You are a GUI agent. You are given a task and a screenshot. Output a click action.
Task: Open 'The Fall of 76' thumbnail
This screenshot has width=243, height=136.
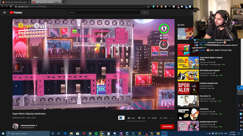tap(188, 101)
